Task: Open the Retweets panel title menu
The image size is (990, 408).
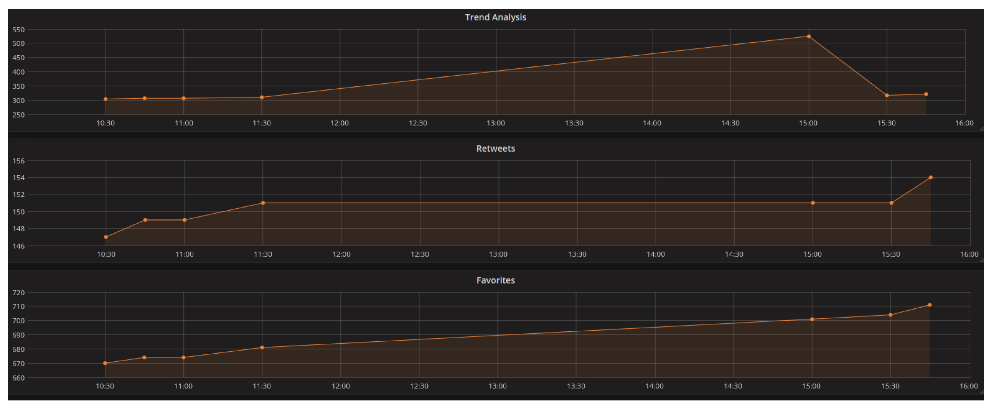Action: click(495, 149)
